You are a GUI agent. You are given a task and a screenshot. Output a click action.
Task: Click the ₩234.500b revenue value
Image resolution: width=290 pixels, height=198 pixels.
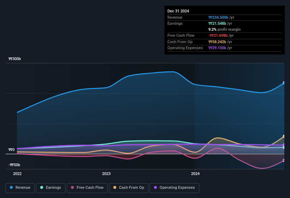pos(218,17)
